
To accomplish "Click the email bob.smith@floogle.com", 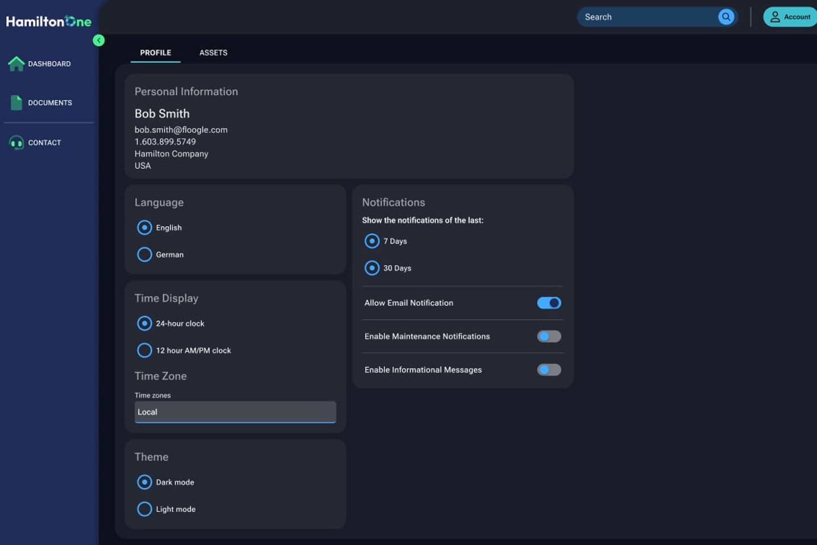I will (181, 130).
